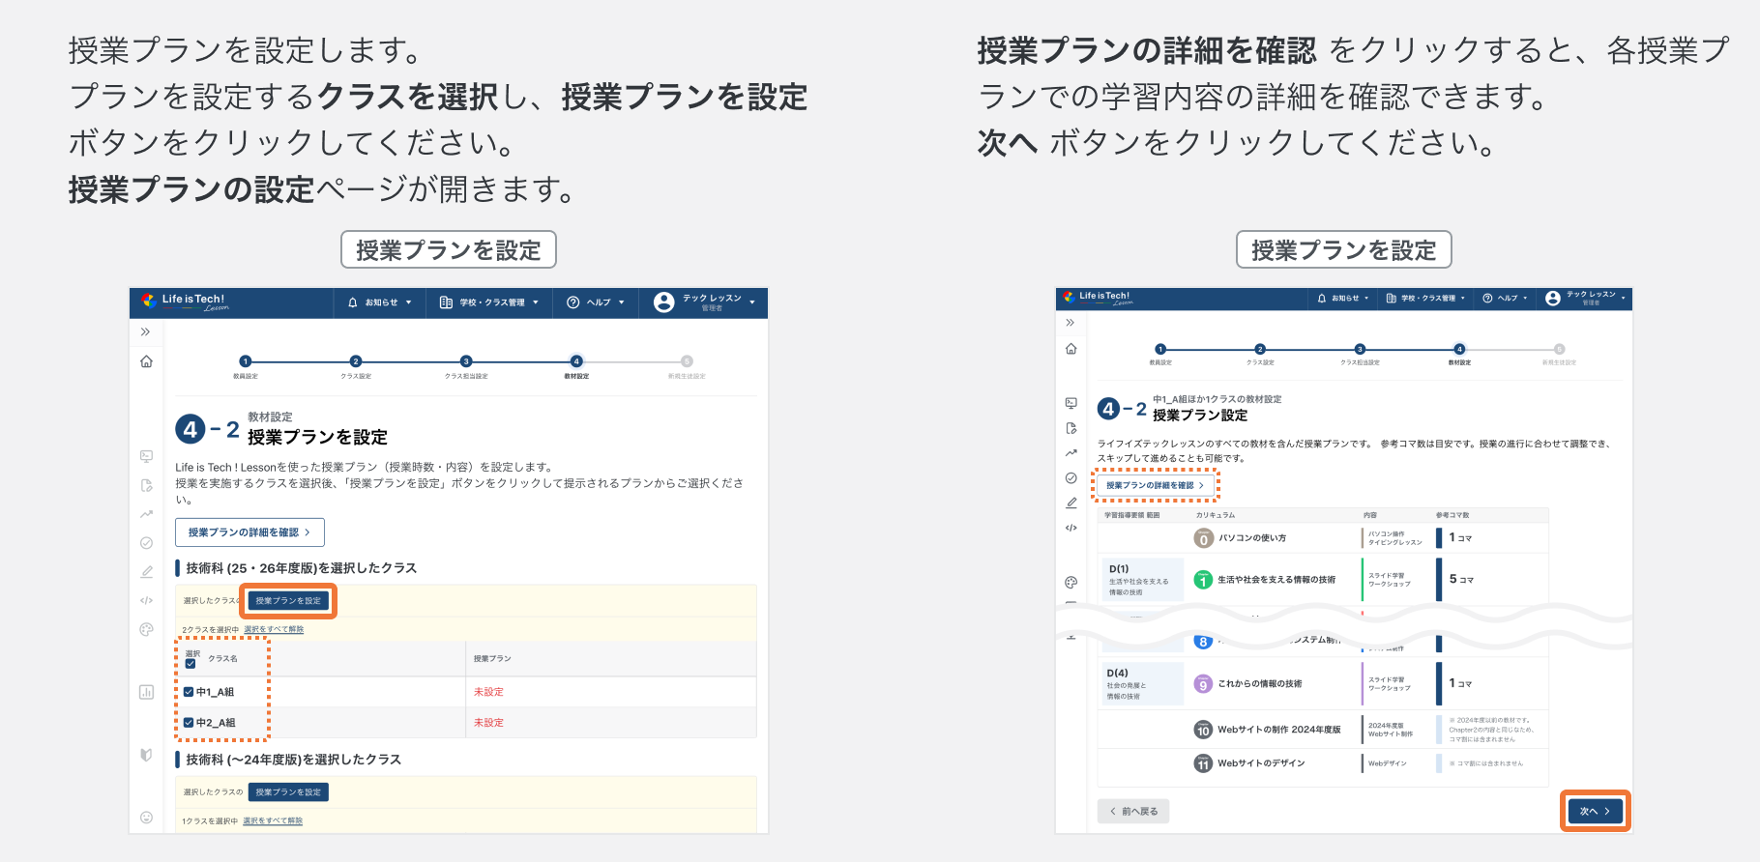1760x862 pixels.
Task: Go to step 3 クラス担当設定 in right screenshot
Action: click(x=1360, y=355)
